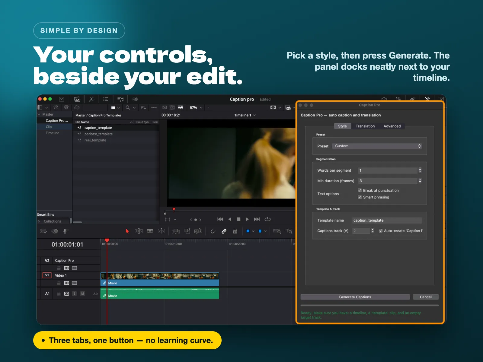Click the Go to last frame button

pyautogui.click(x=257, y=219)
